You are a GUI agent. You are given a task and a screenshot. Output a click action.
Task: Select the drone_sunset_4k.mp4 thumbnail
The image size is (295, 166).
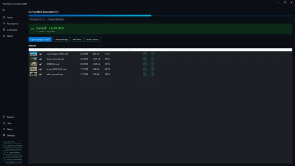coord(33,59)
